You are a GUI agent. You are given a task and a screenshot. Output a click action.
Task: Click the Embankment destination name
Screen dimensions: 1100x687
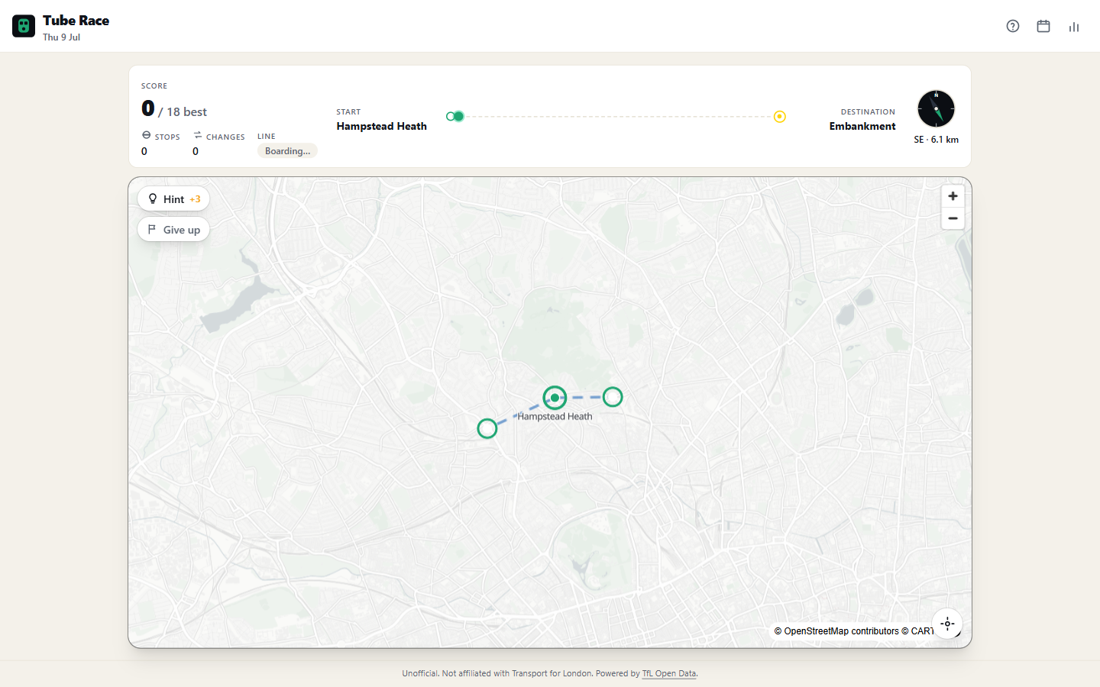tap(862, 126)
